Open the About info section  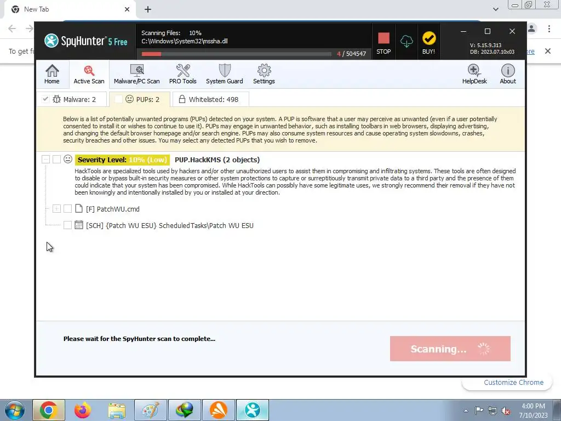pyautogui.click(x=508, y=74)
